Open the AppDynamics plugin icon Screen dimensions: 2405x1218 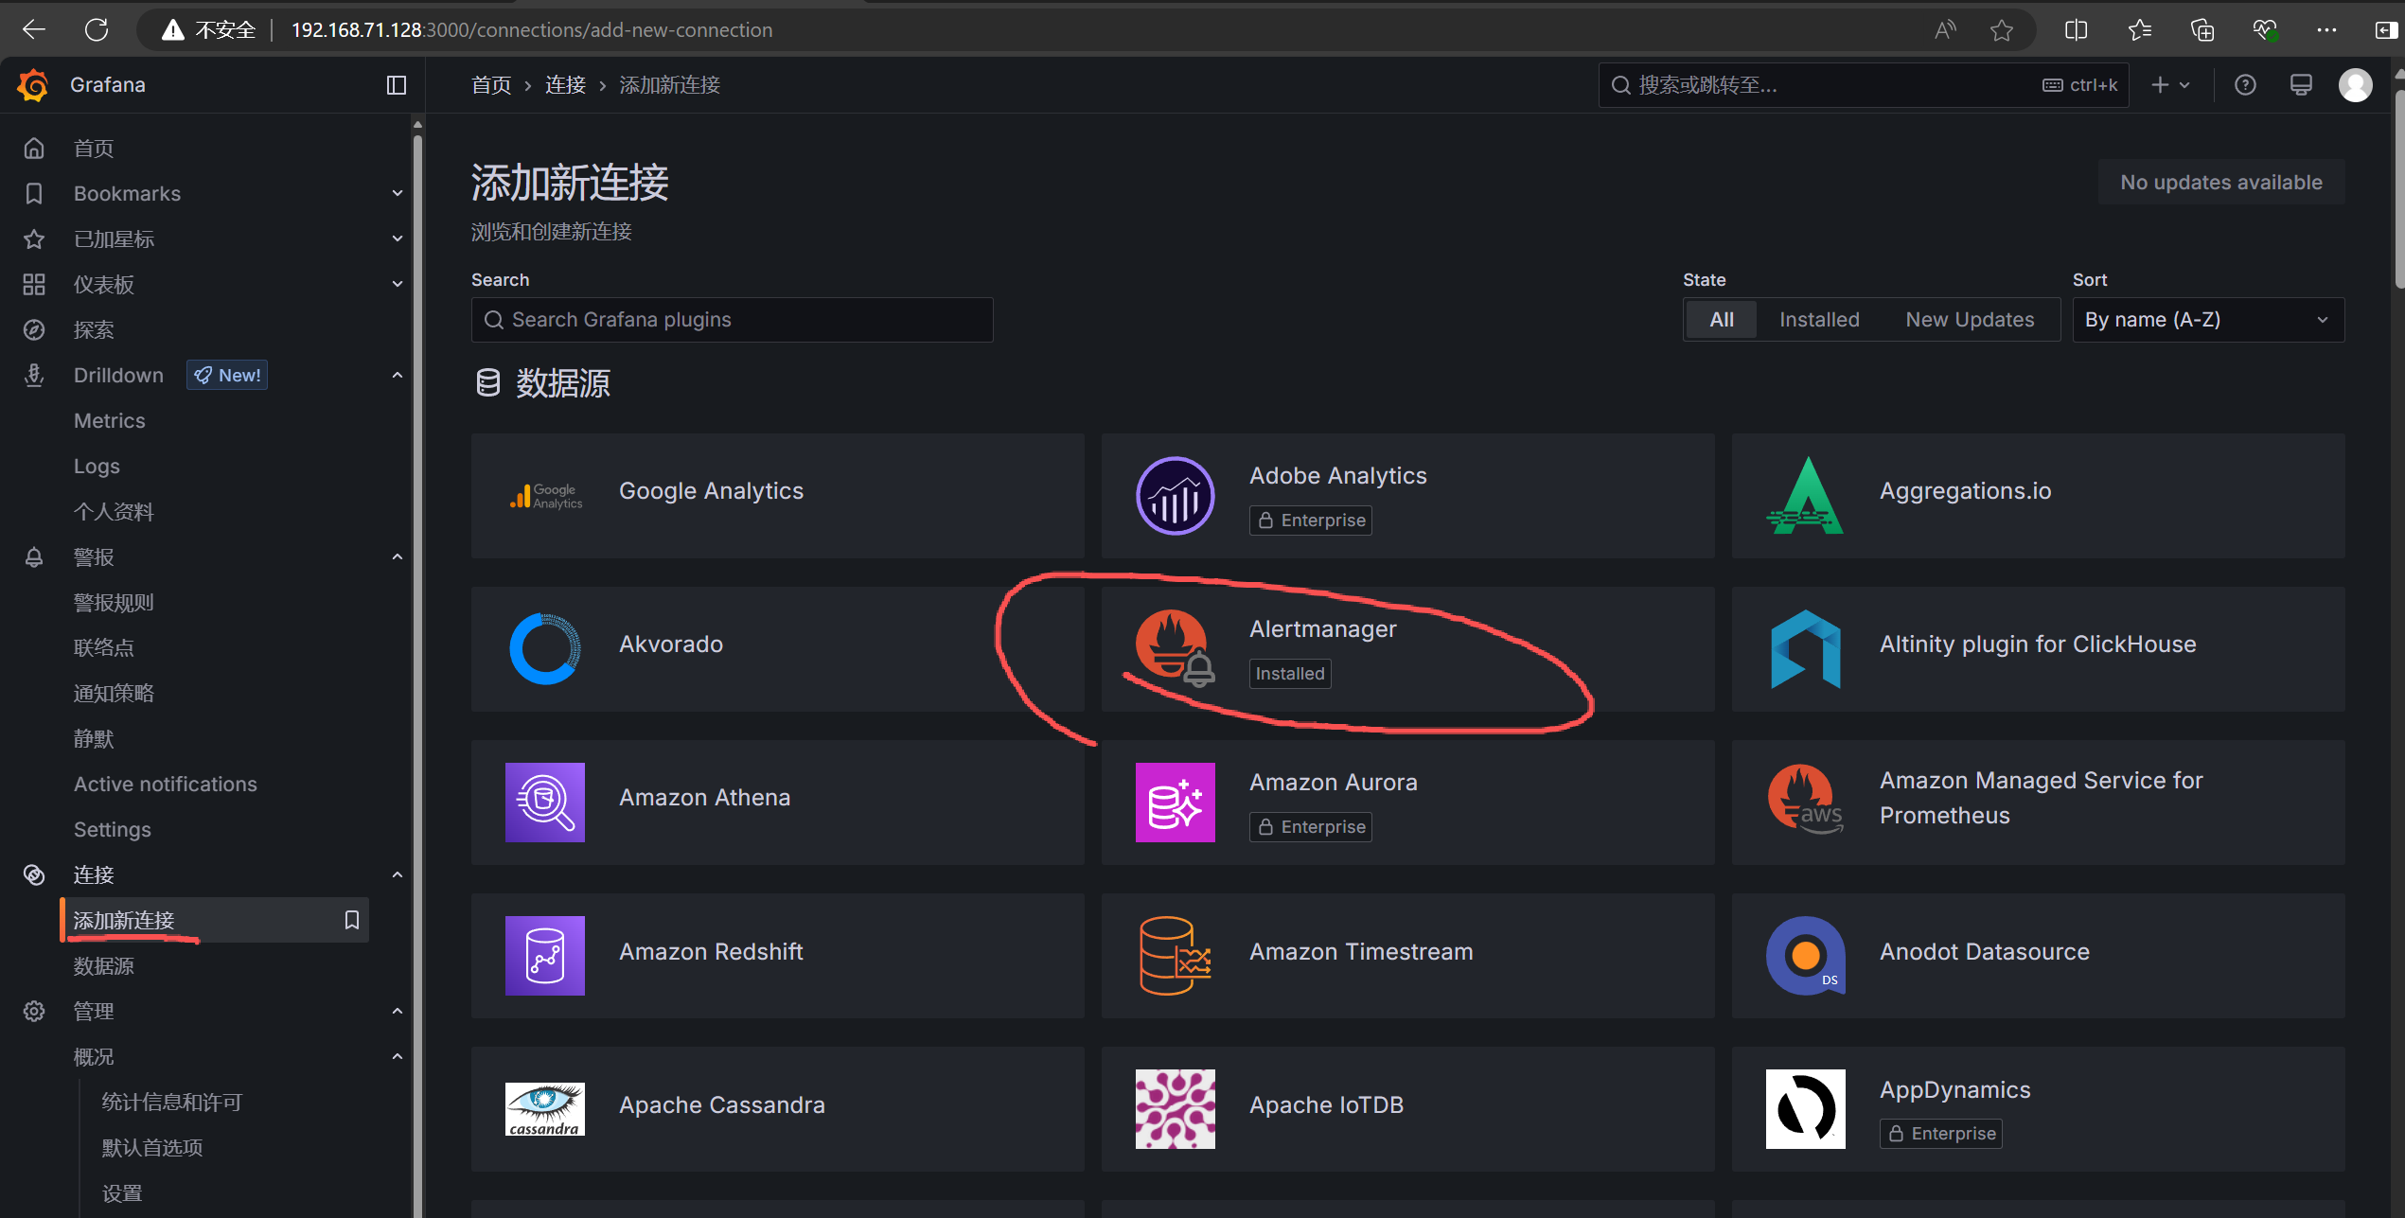1805,1109
